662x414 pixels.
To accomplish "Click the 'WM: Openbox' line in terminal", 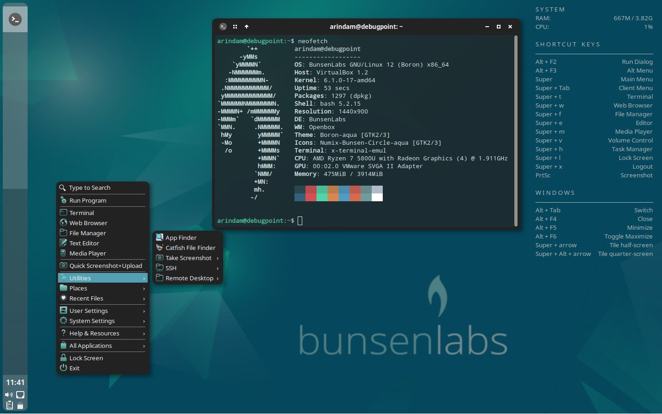I will pyautogui.click(x=315, y=127).
